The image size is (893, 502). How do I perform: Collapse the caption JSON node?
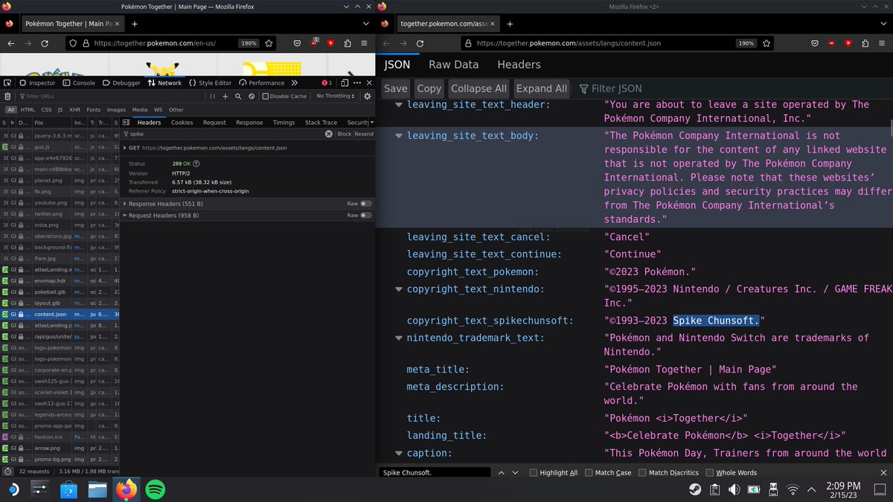click(x=399, y=454)
